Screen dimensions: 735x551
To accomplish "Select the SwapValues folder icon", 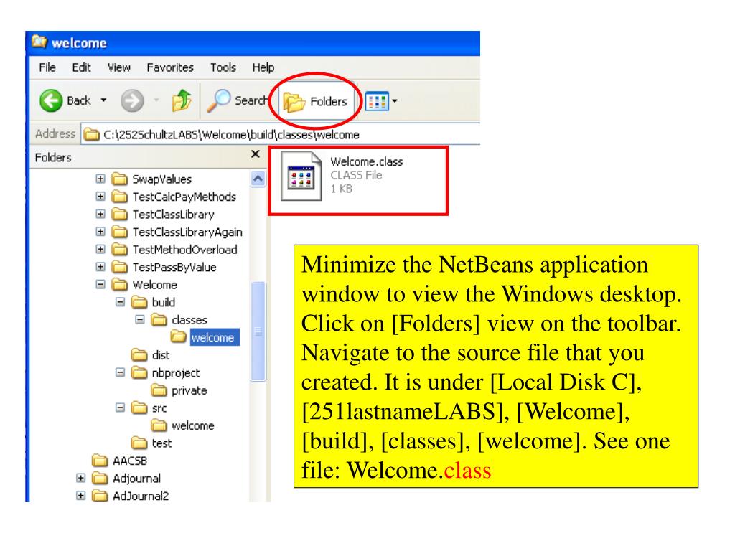I will click(x=120, y=179).
